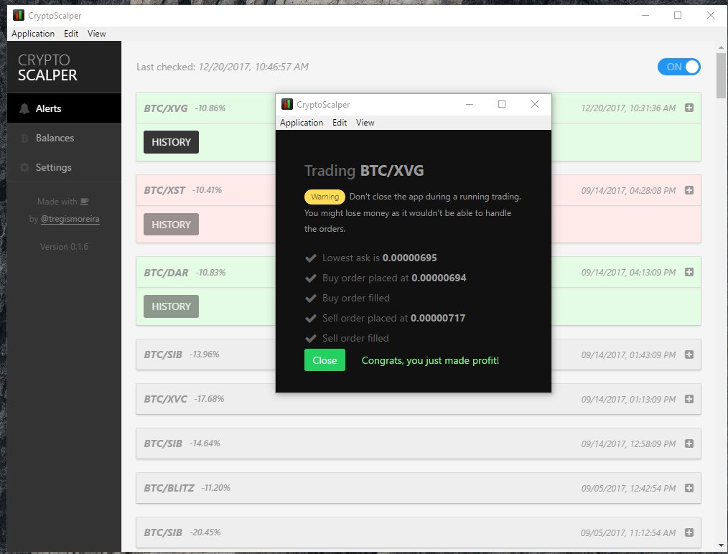728x554 pixels.
Task: Click the Version 0.1.6 label
Action: [x=64, y=247]
